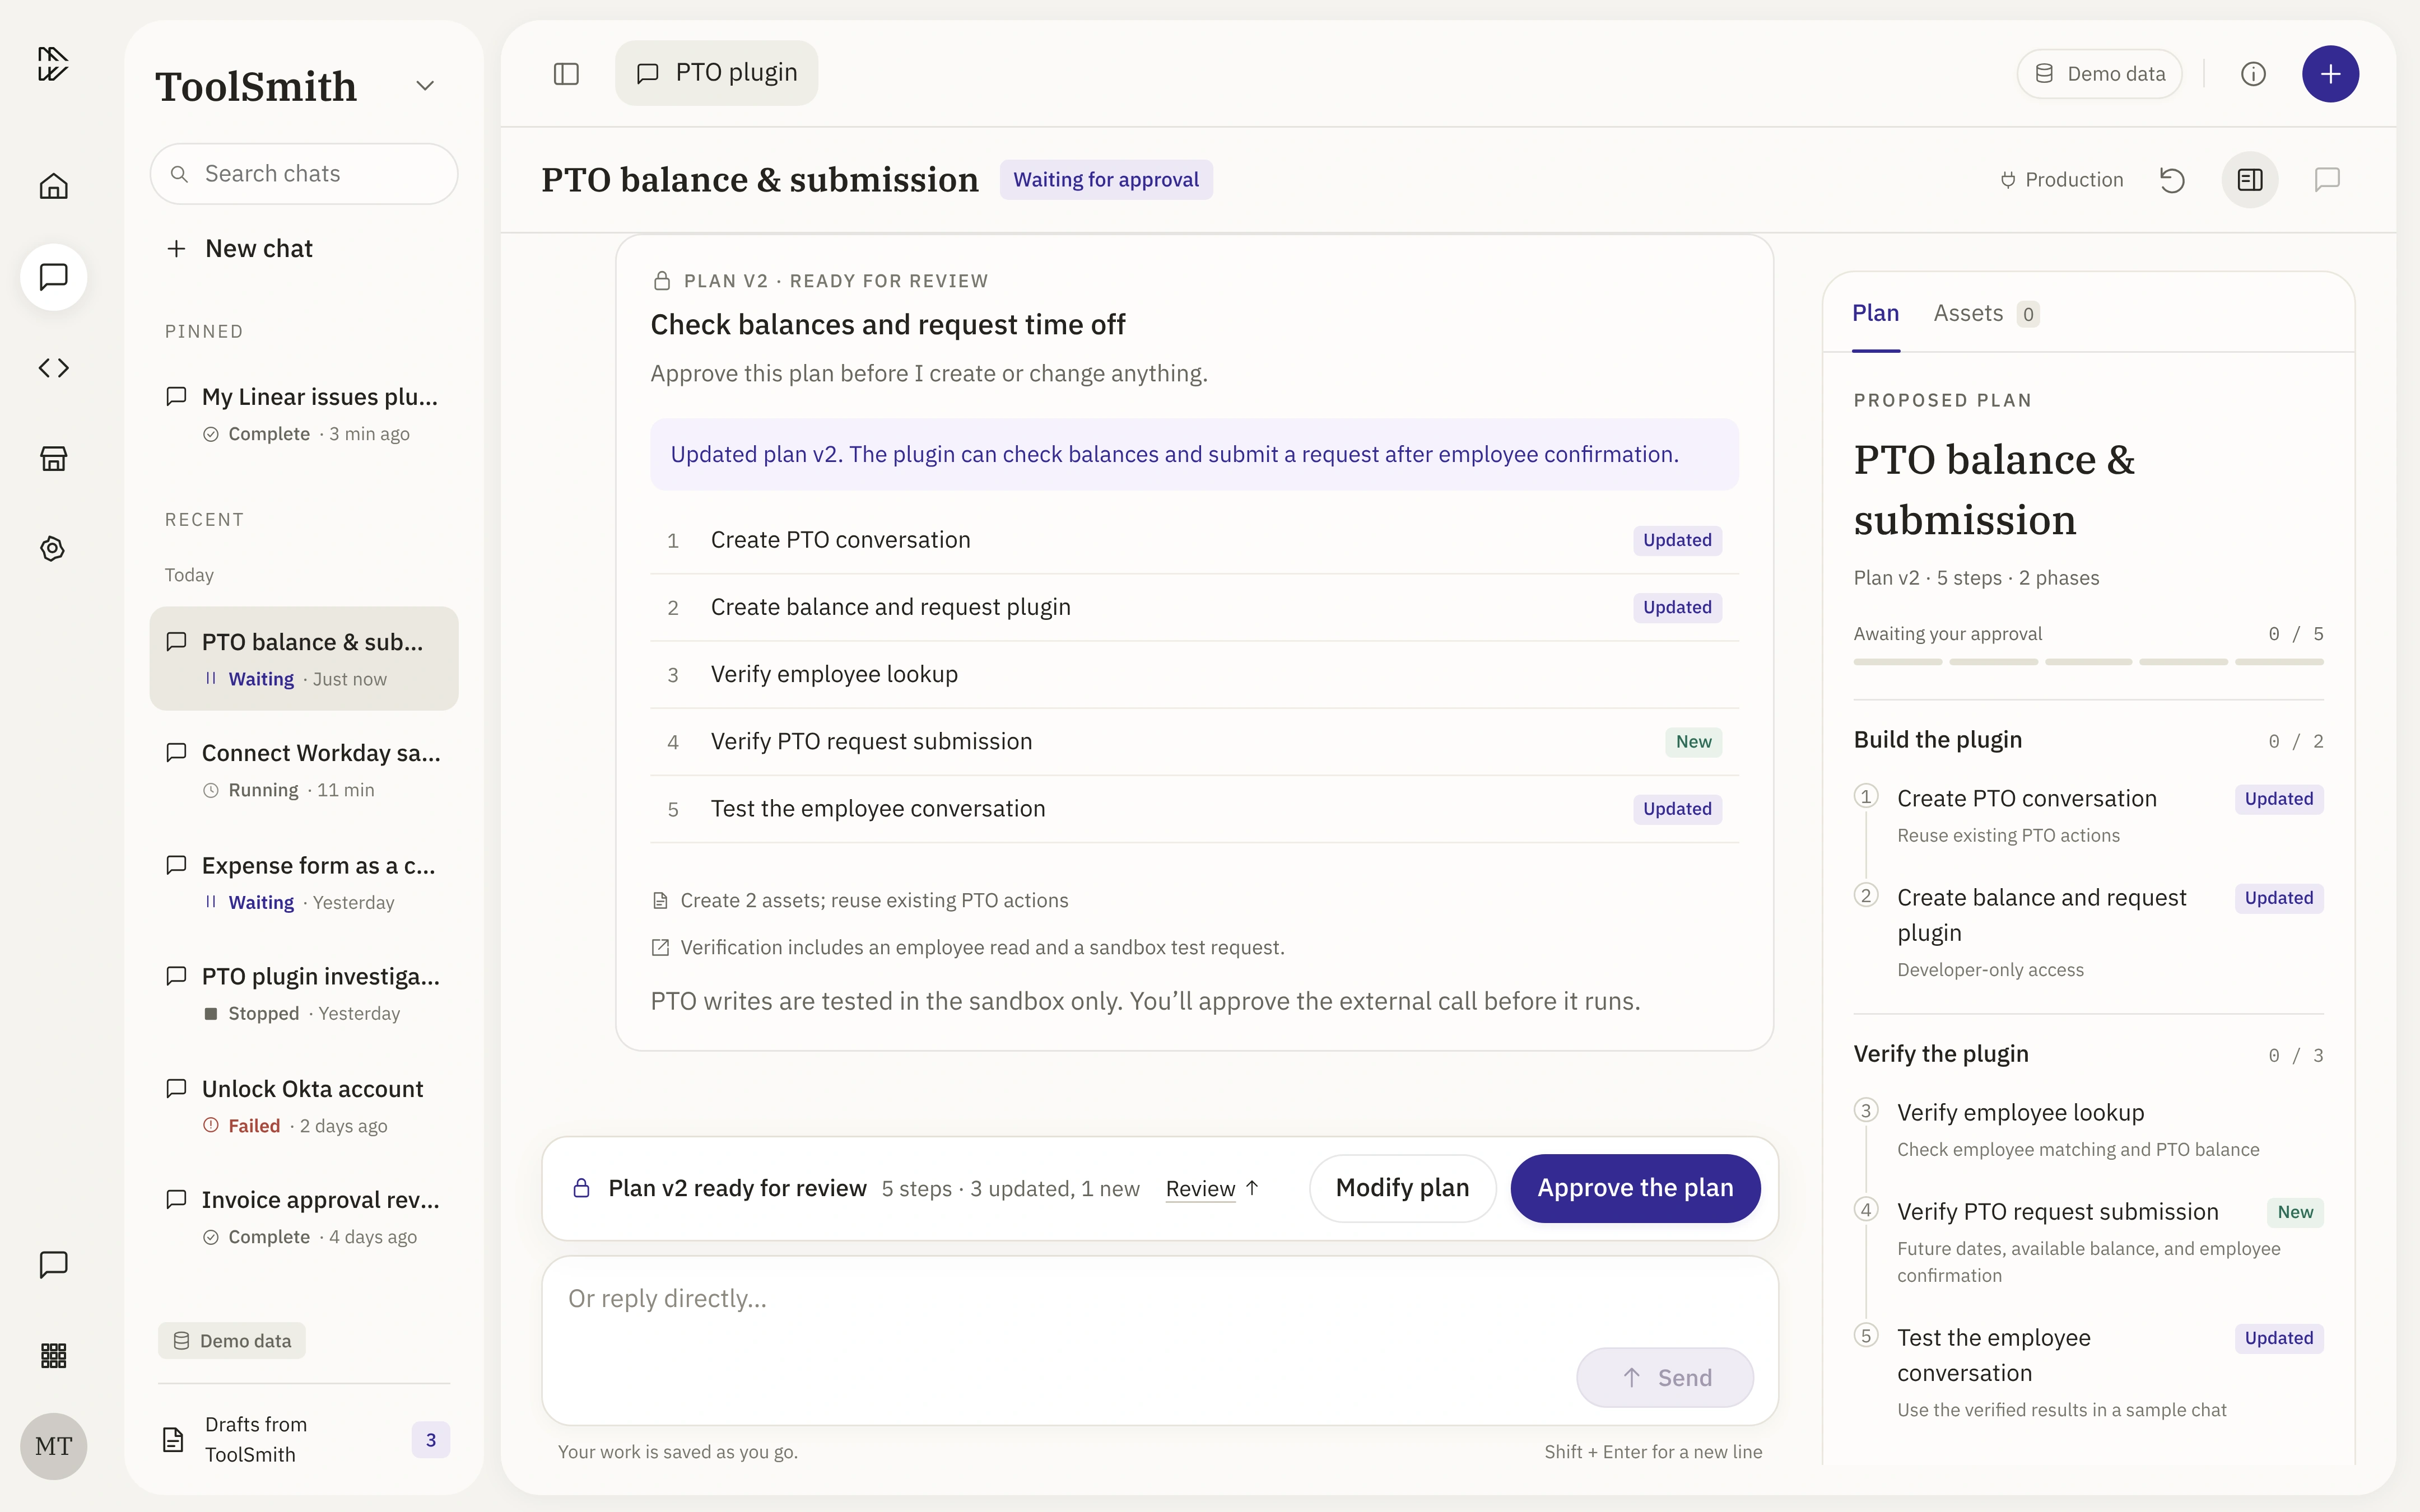Open the apps grid icon in rail

53,1356
